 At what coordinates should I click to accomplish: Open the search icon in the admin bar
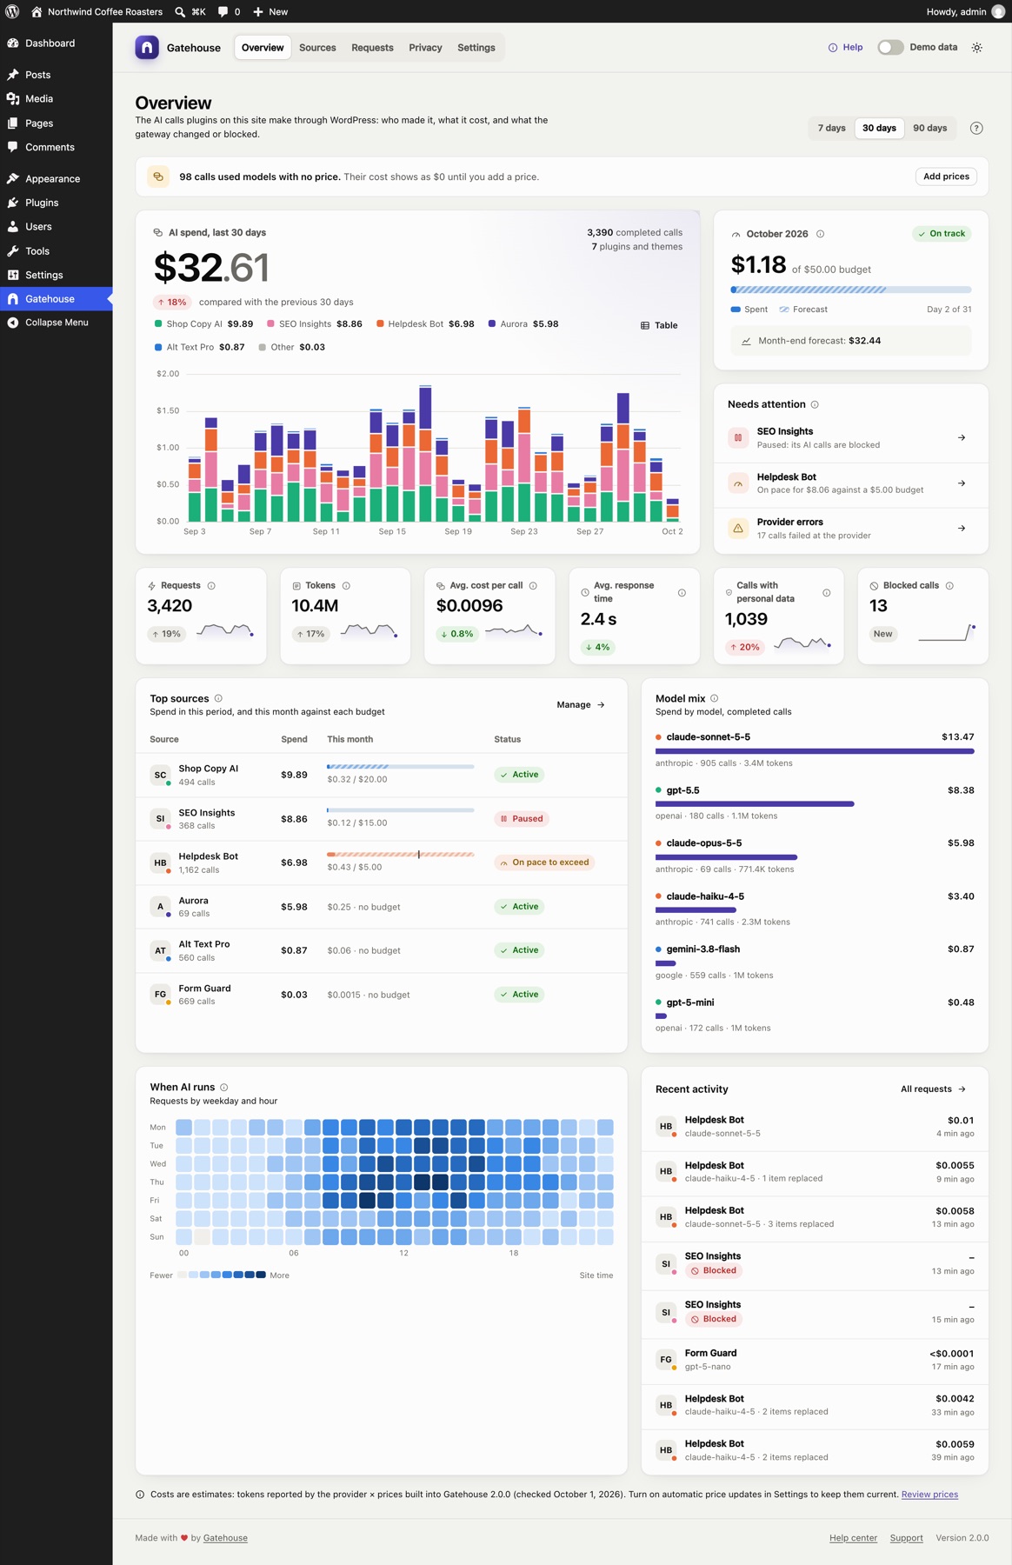(x=180, y=11)
